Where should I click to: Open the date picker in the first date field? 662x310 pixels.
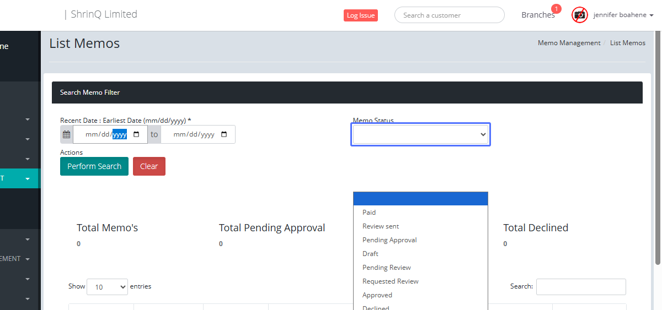tap(136, 134)
